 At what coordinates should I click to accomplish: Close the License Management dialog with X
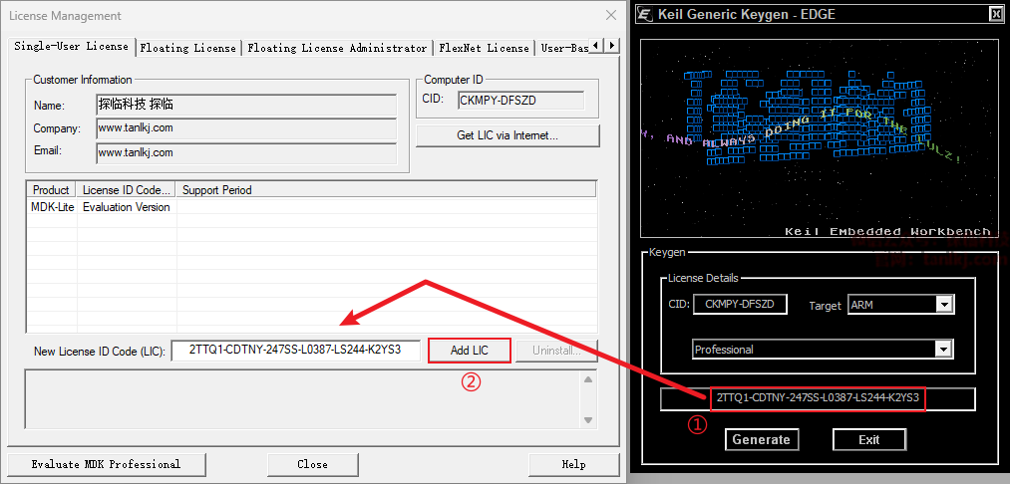(610, 16)
